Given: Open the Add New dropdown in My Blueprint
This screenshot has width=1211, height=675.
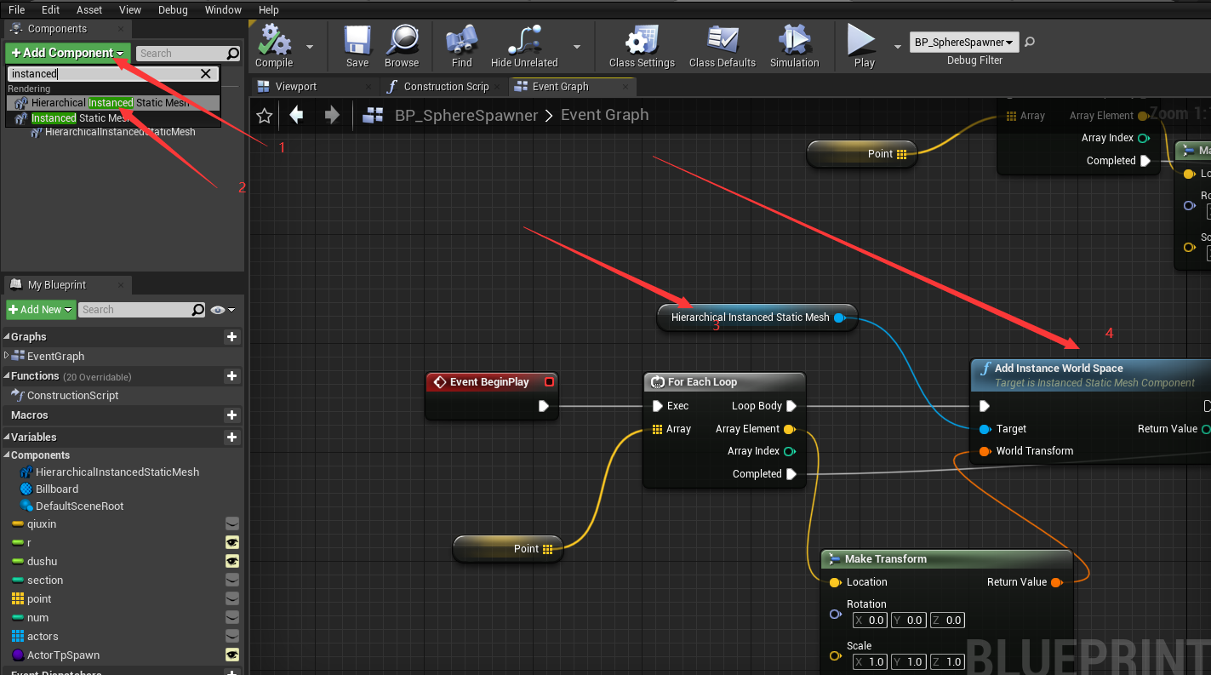Looking at the screenshot, I should (x=40, y=309).
